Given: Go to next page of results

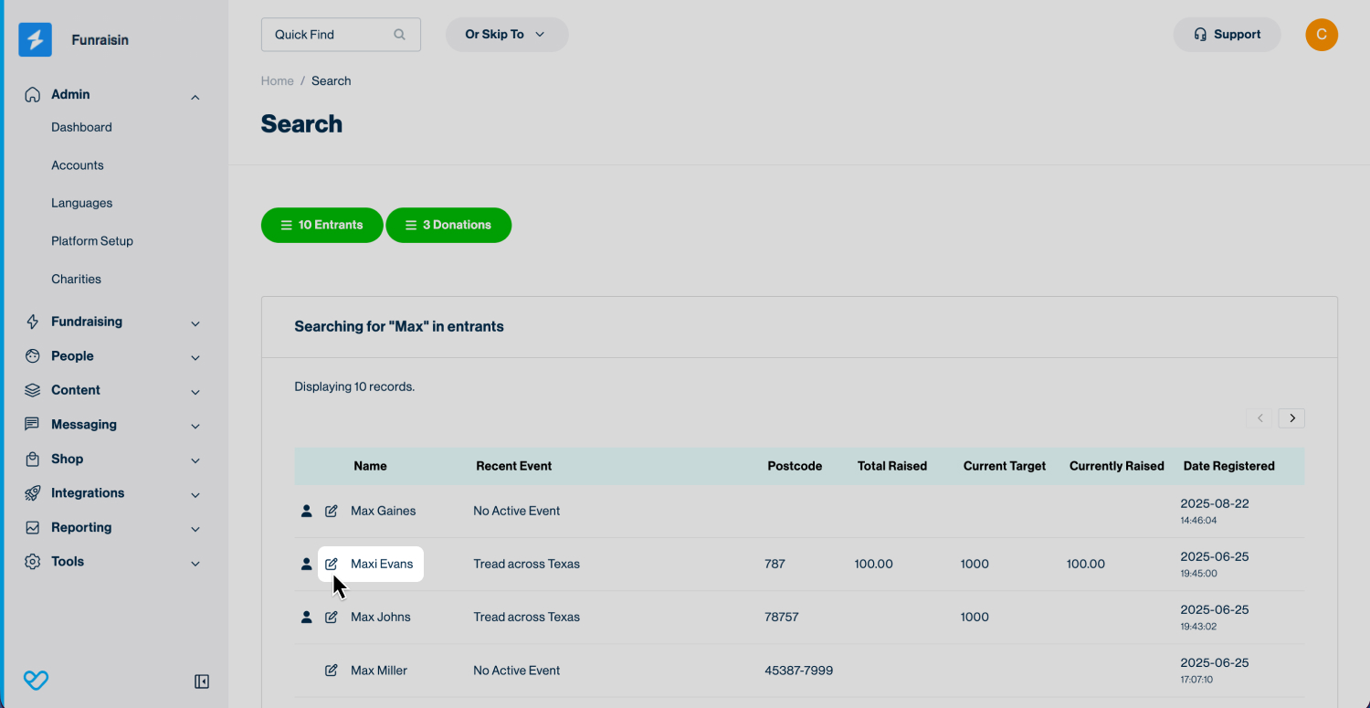Looking at the screenshot, I should point(1291,418).
